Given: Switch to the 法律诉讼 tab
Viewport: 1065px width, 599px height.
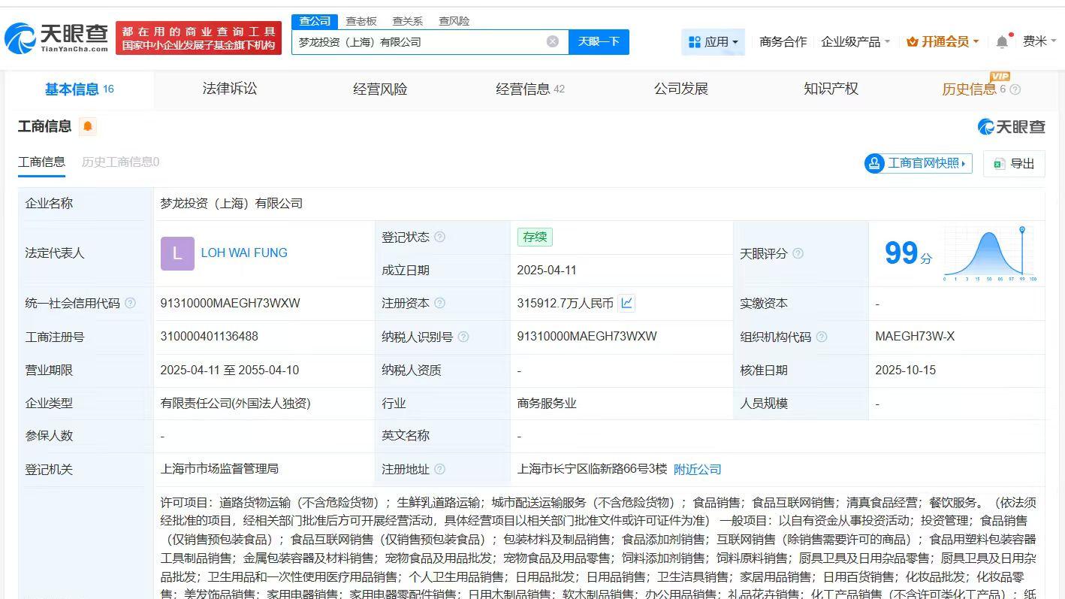Looking at the screenshot, I should point(229,88).
